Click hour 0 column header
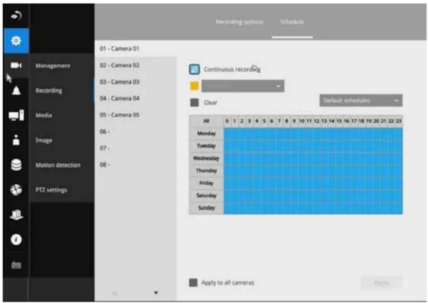Screen dimensions: 428x303 point(227,121)
